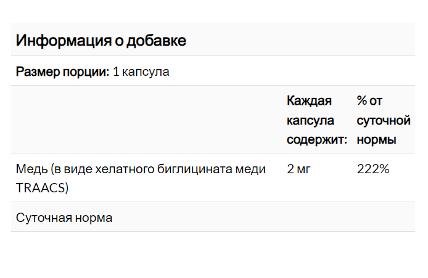Click the 'Медь' ingredient name
The width and height of the screenshot is (428, 278).
pyautogui.click(x=31, y=170)
